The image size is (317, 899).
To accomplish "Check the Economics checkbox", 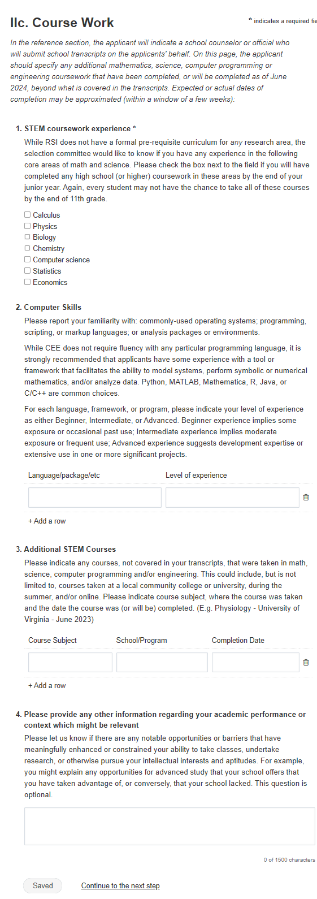I will pyautogui.click(x=27, y=282).
